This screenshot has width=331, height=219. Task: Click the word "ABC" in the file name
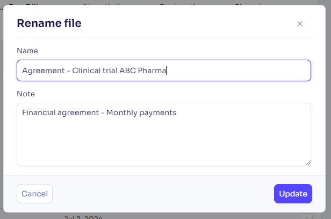(128, 70)
